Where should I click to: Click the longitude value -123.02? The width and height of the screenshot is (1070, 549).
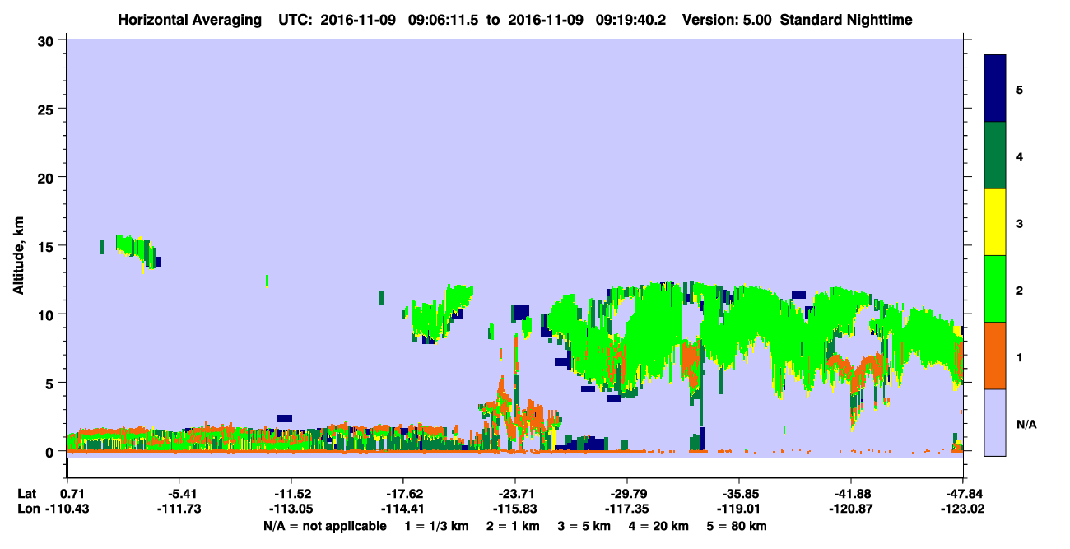[963, 509]
